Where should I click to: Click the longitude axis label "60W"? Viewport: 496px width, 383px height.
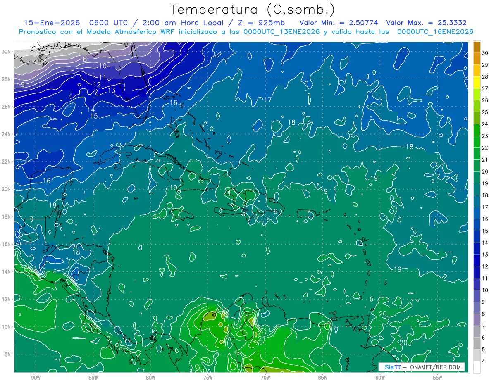pyautogui.click(x=380, y=378)
